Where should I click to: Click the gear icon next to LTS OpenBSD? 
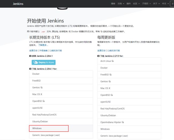coord(43,101)
